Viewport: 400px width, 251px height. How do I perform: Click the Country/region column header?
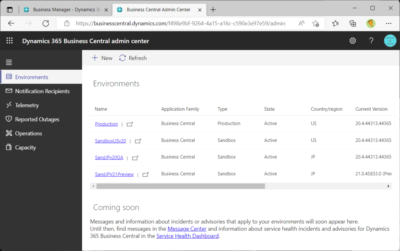pyautogui.click(x=327, y=109)
